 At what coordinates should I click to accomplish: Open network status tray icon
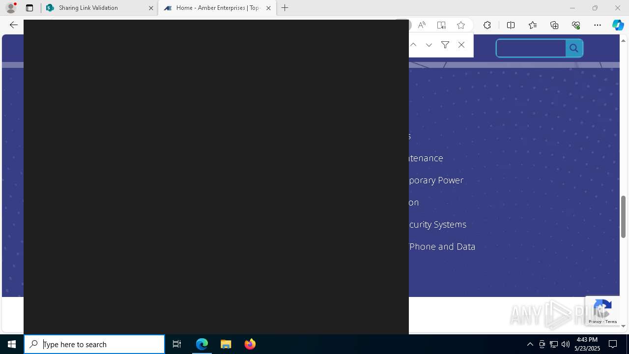[554, 344]
